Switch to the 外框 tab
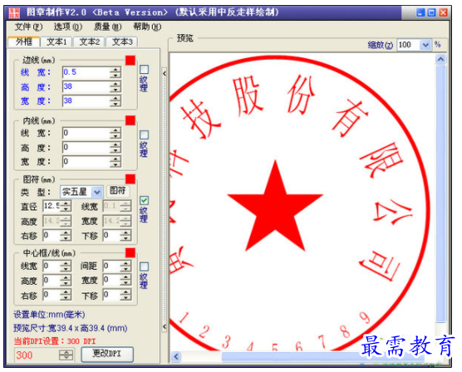The width and height of the screenshot is (462, 372). tap(24, 42)
